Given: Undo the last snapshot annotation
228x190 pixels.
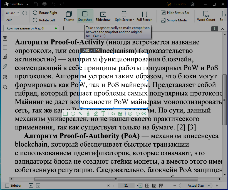Looking at the screenshot, I should [113, 114].
